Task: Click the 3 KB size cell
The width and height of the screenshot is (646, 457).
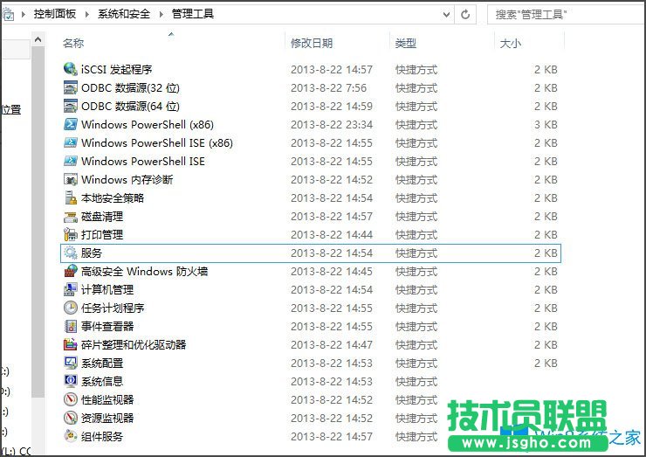Action: [546, 125]
